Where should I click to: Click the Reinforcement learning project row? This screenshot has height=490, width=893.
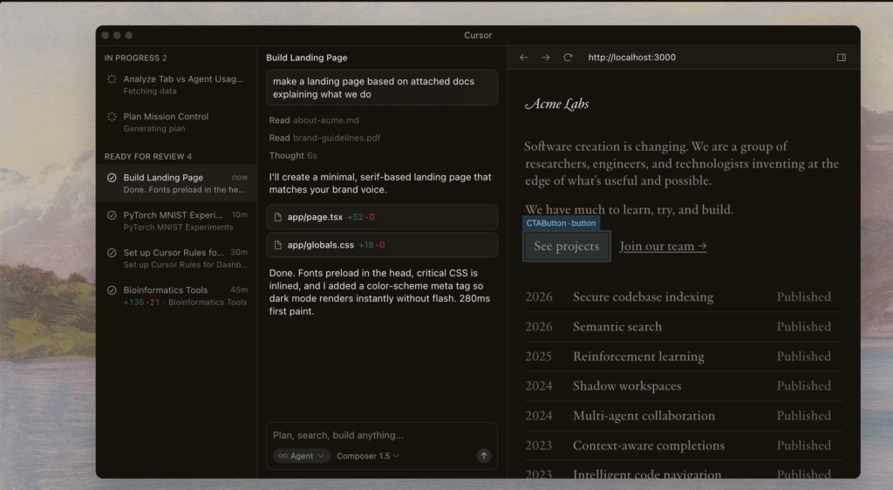[684, 357]
